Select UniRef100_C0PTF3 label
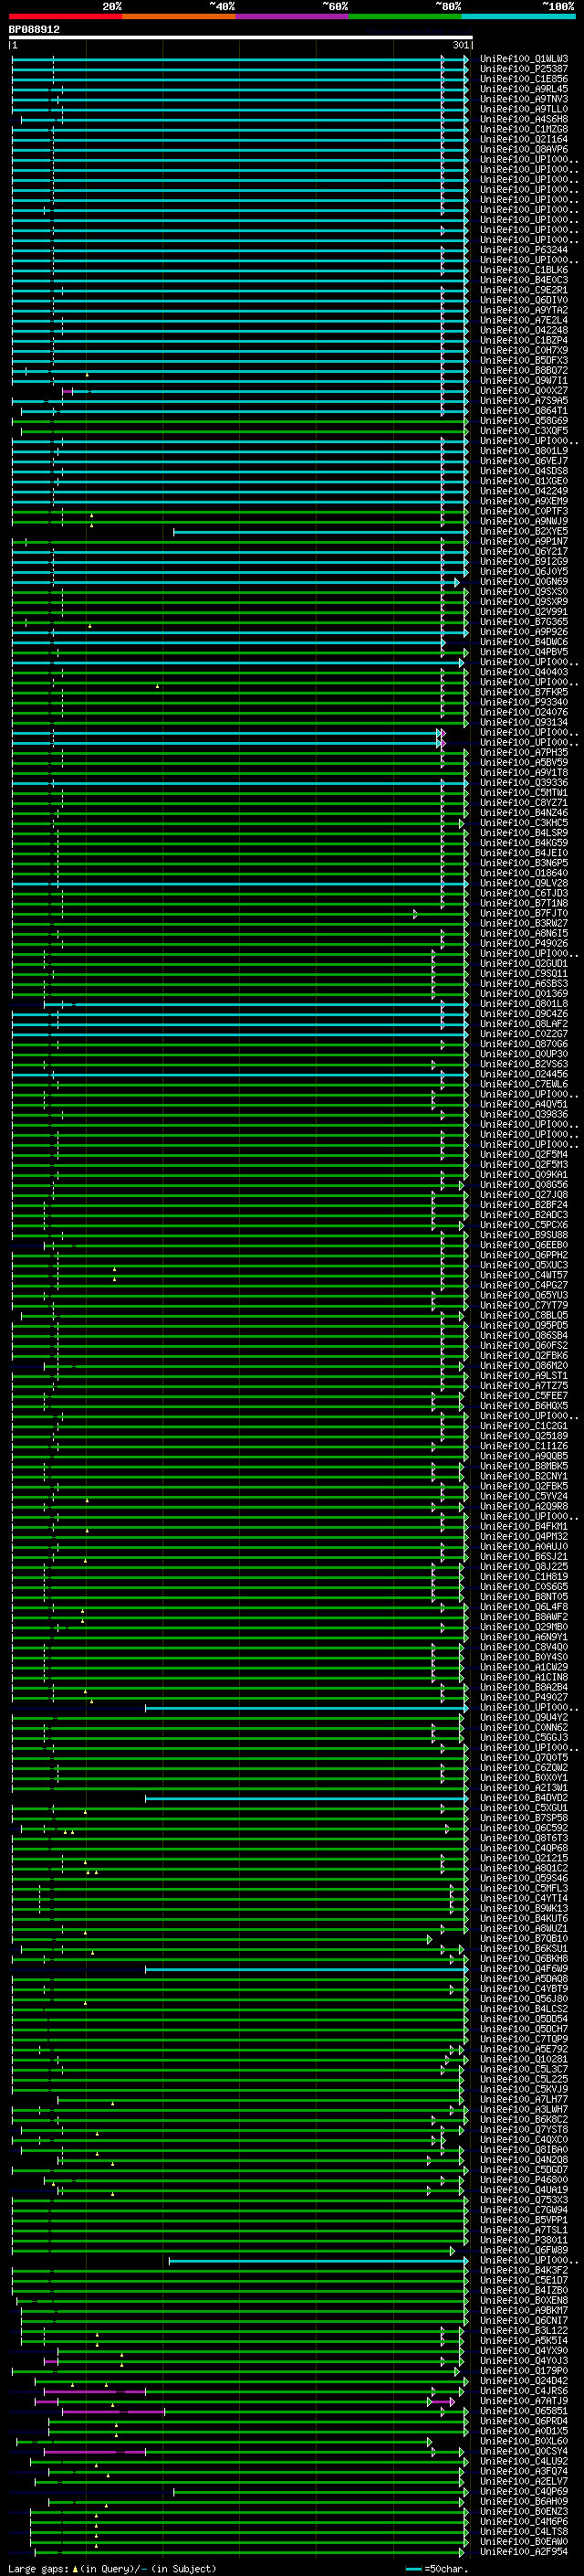The image size is (584, 2576). [x=523, y=511]
